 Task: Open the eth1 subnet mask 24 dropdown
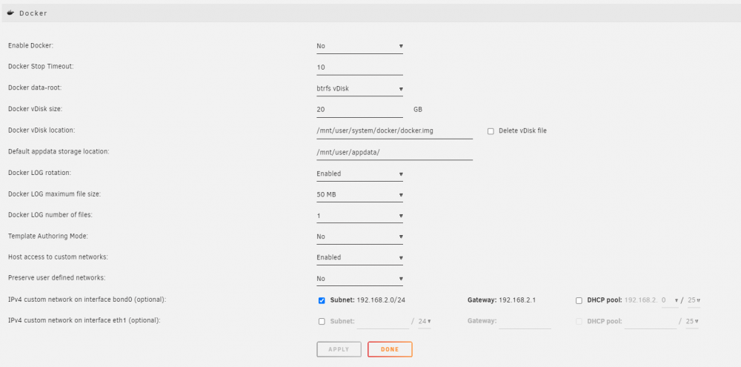click(425, 321)
